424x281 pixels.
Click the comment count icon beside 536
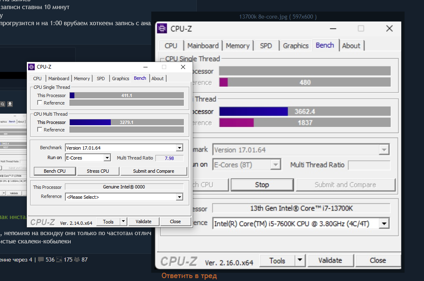click(41, 260)
